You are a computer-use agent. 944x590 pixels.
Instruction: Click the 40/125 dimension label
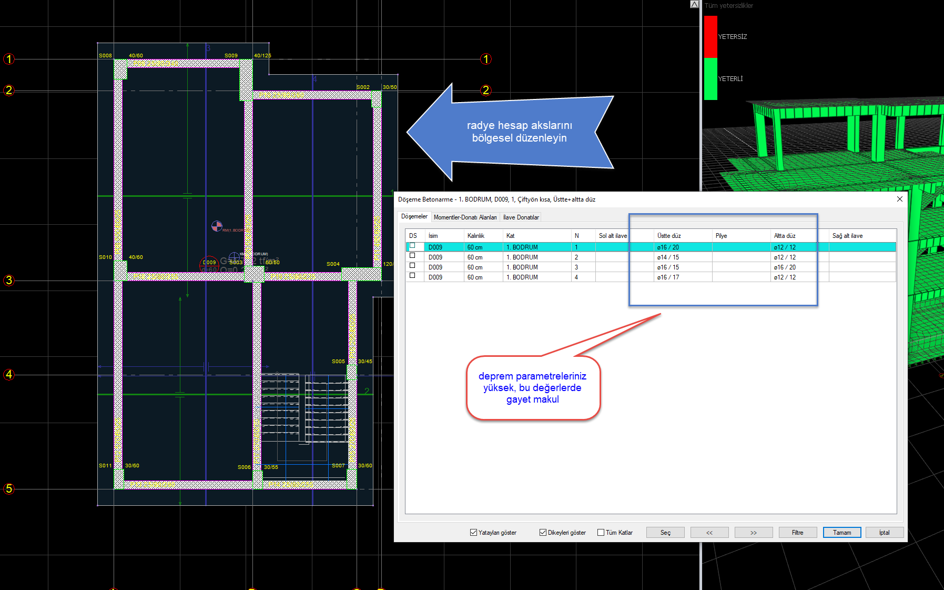tap(262, 55)
